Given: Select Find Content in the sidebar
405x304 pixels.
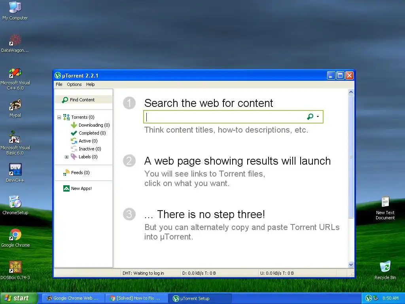Looking at the screenshot, I should [83, 99].
